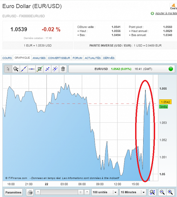The image size is (177, 197).
Task: Select the arrow pointer tool
Action: tap(8, 69)
